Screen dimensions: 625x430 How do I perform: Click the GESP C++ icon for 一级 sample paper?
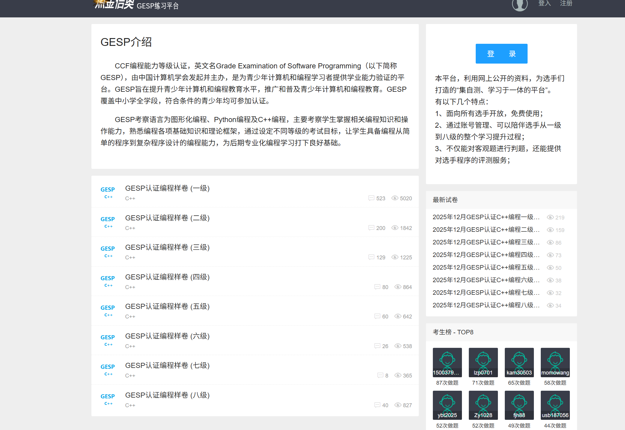108,193
